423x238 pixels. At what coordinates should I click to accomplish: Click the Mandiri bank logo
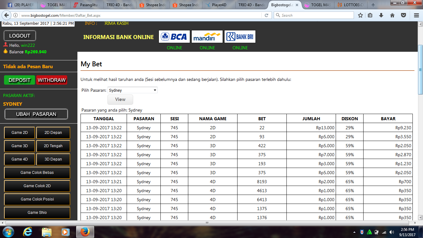207,37
